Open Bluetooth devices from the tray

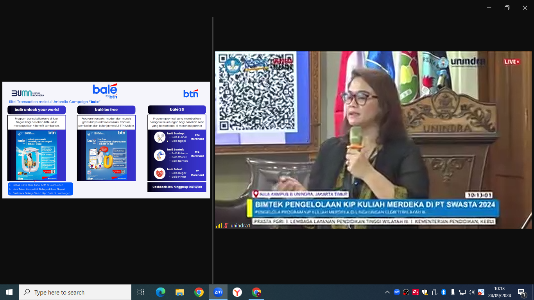coord(444,292)
